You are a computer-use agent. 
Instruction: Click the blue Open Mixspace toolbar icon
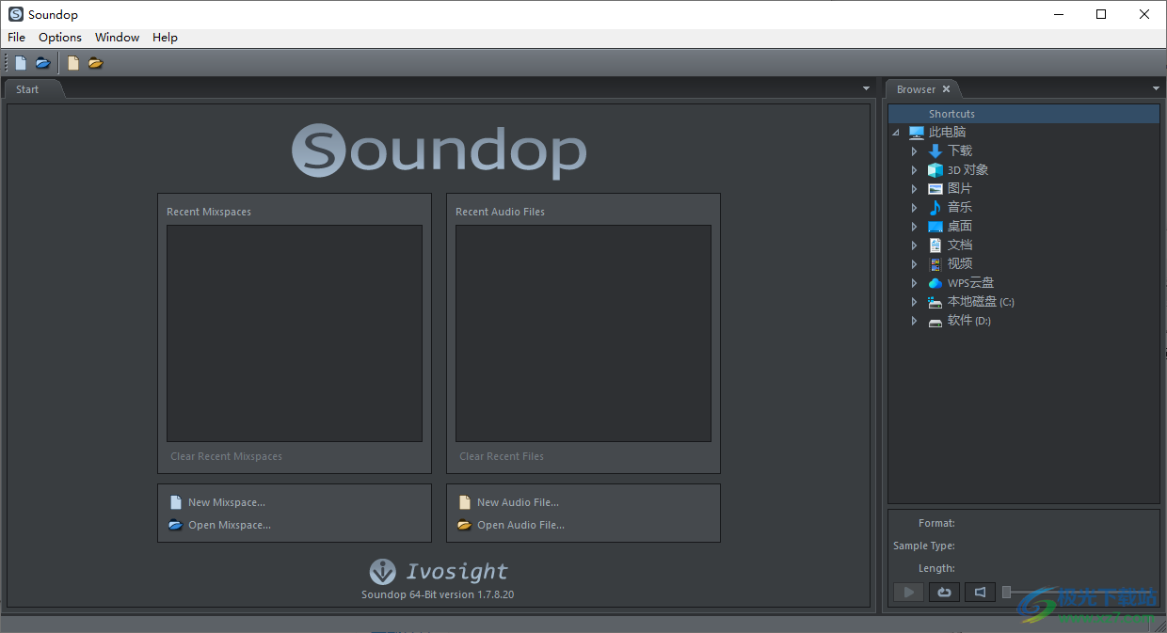pos(42,63)
